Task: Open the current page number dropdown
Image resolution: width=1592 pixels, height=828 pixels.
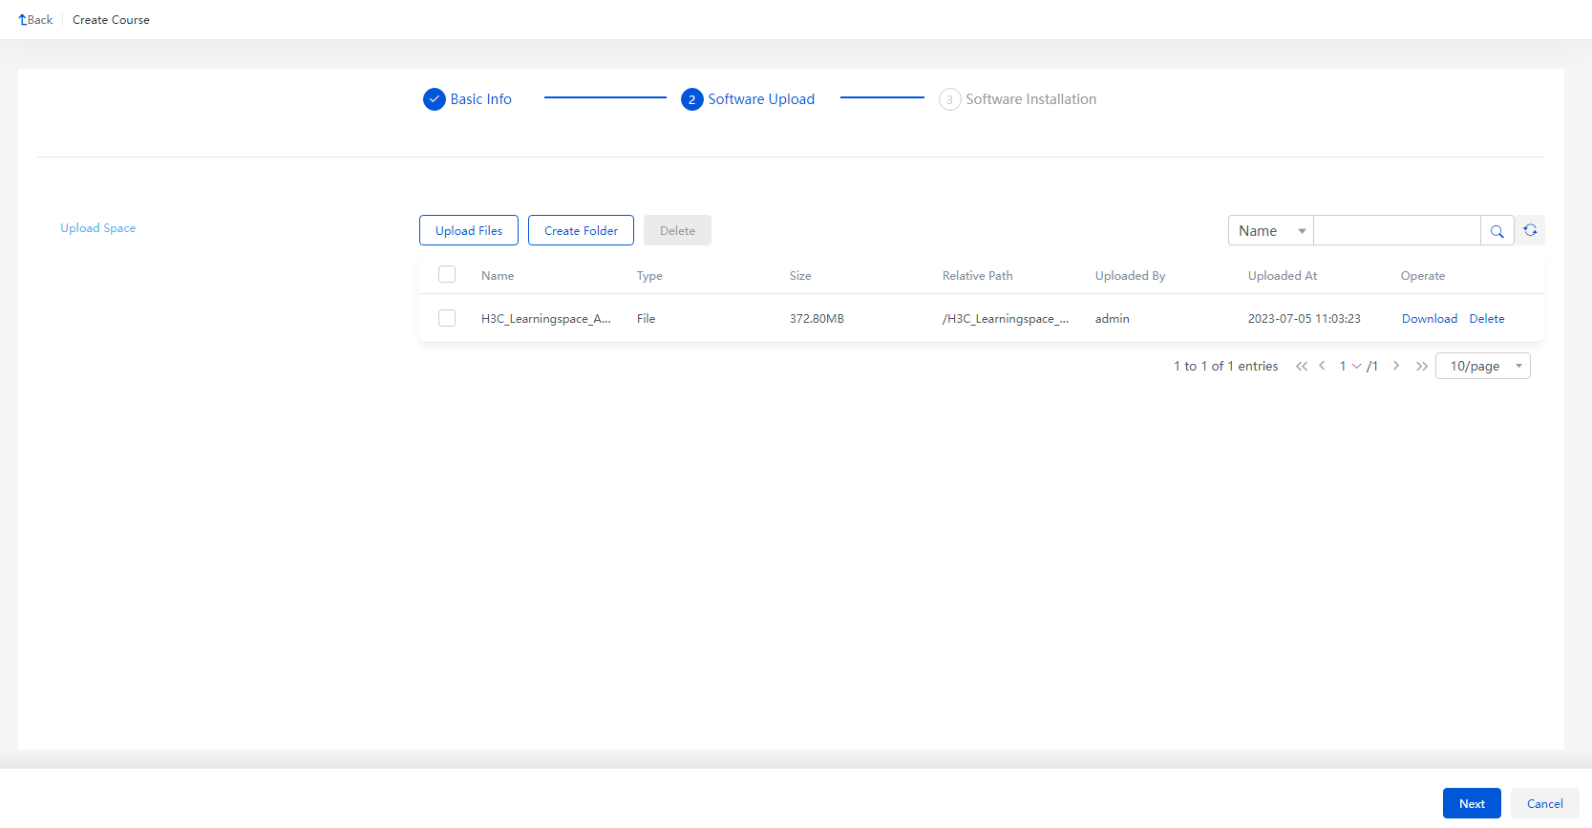Action: (x=1349, y=366)
